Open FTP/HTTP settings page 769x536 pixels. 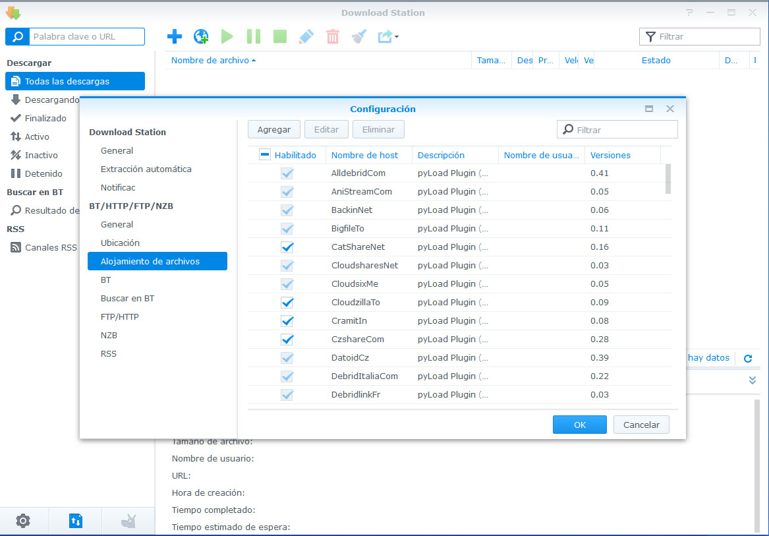[x=120, y=316]
